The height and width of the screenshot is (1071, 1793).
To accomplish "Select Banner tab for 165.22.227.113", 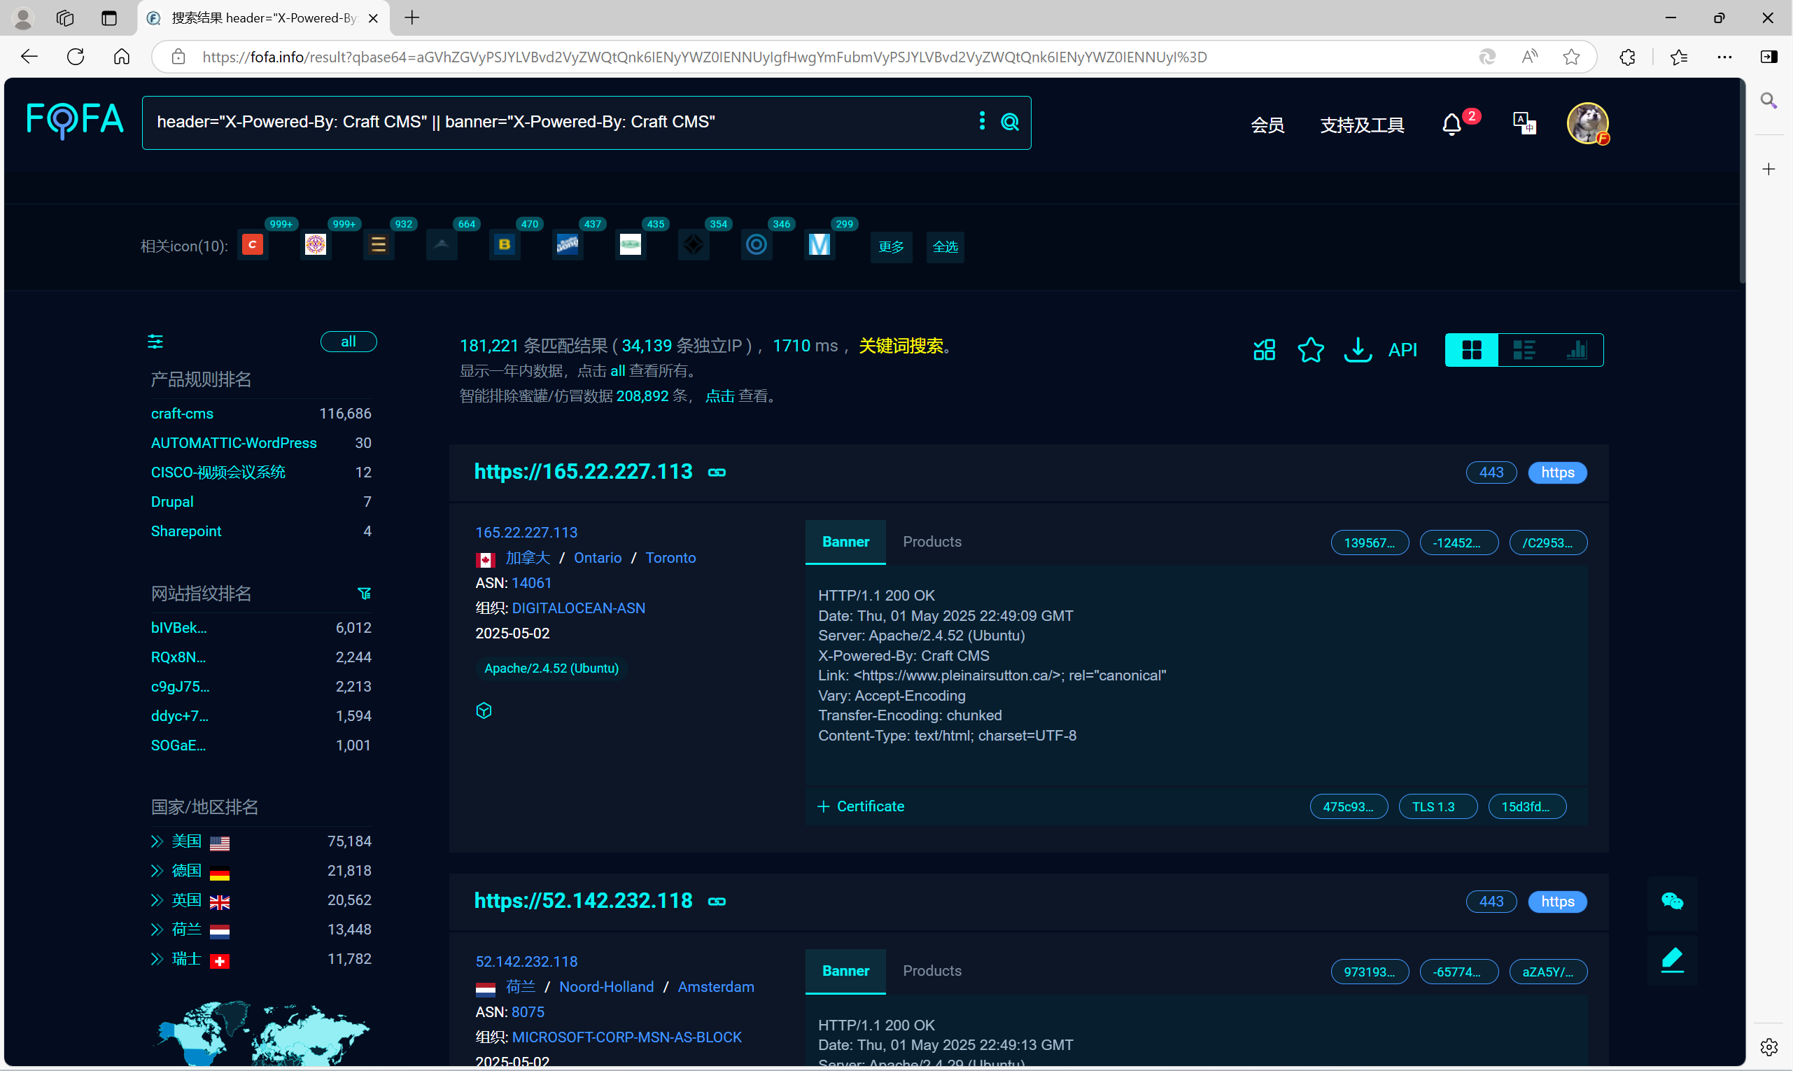I will (845, 542).
